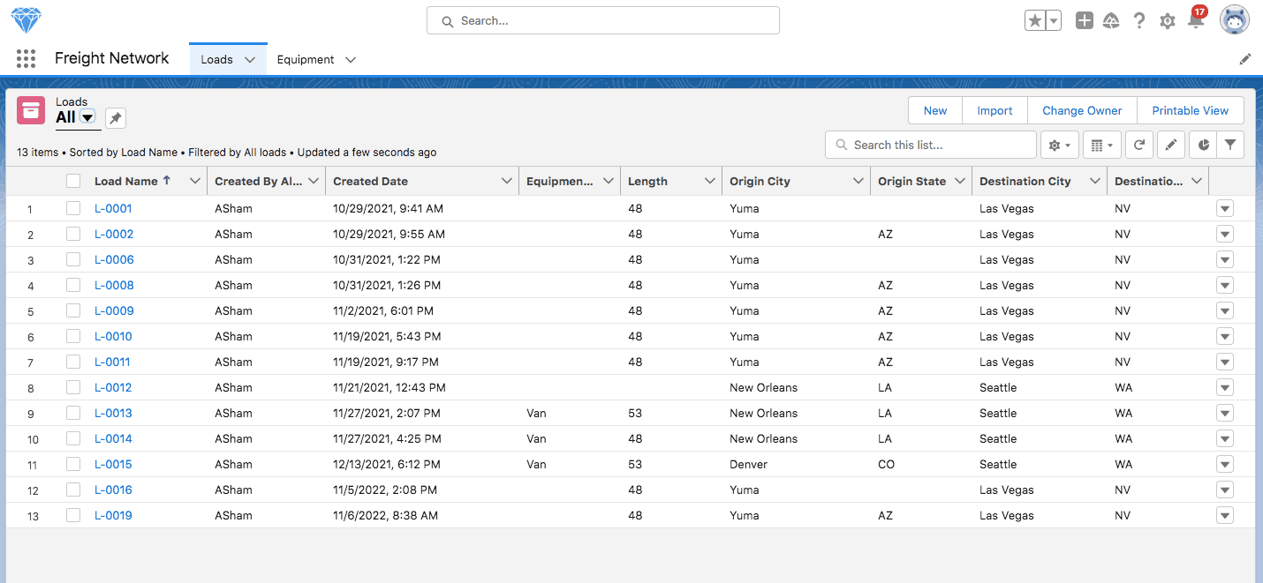
Task: Open the Created Date column menu
Action: [507, 181]
